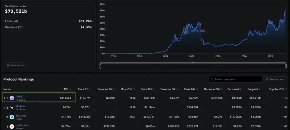The width and height of the screenshot is (290, 130).
Task: Sort by Mcap/TVL column header
Action: tap(127, 89)
